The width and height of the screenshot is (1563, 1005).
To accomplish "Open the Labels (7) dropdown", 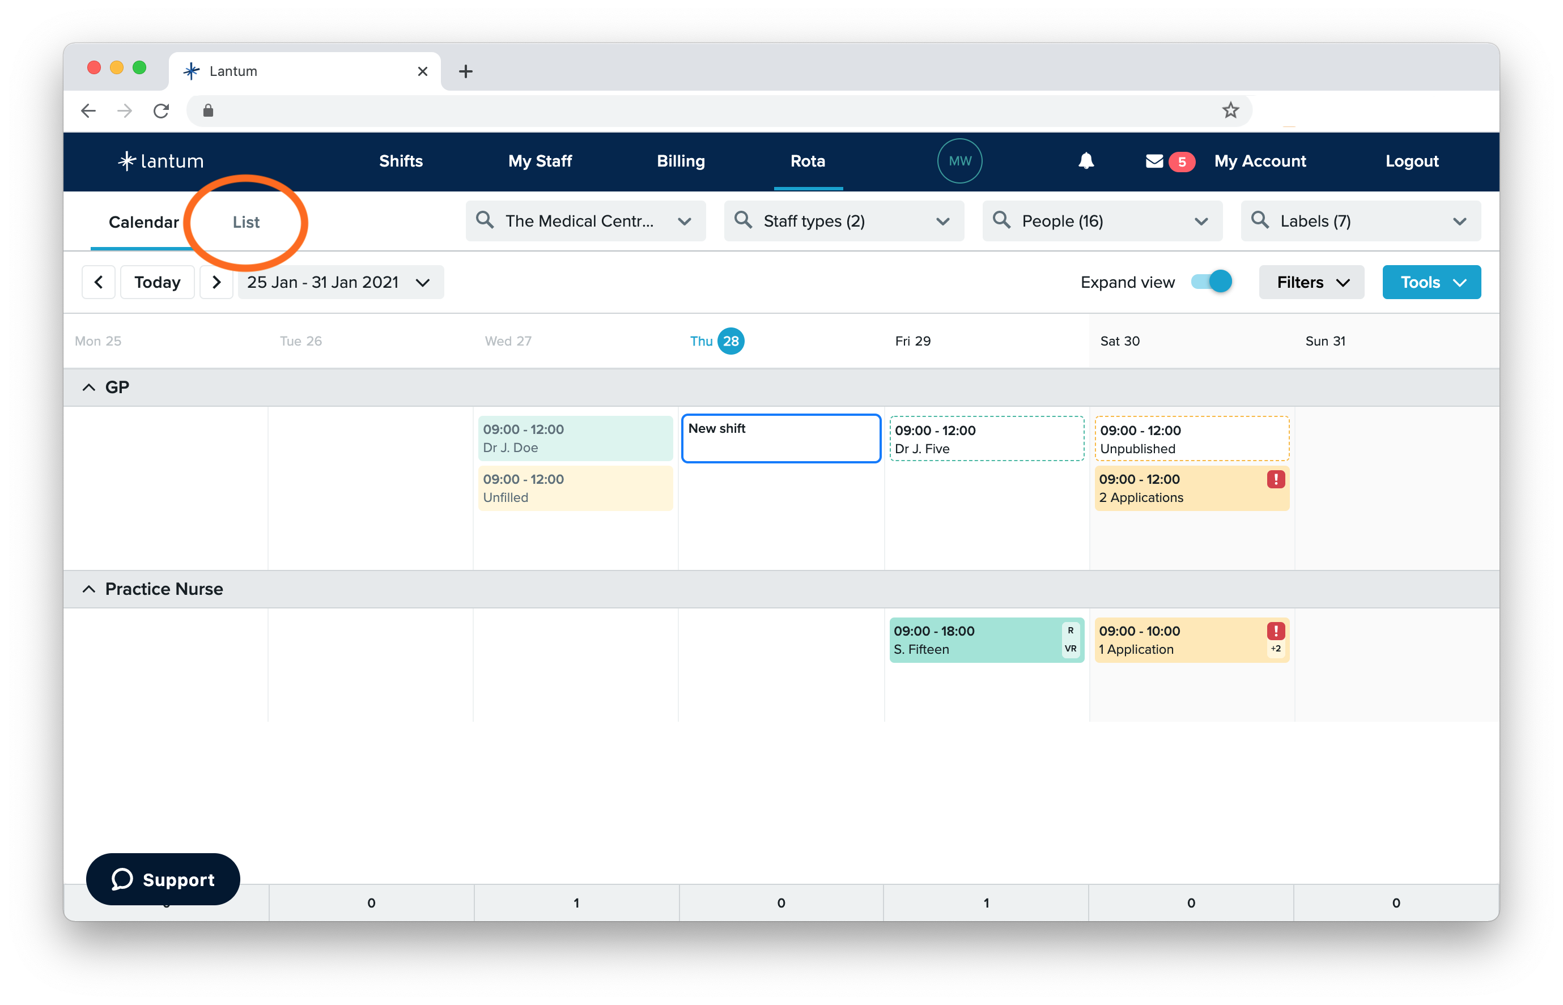I will [1460, 222].
